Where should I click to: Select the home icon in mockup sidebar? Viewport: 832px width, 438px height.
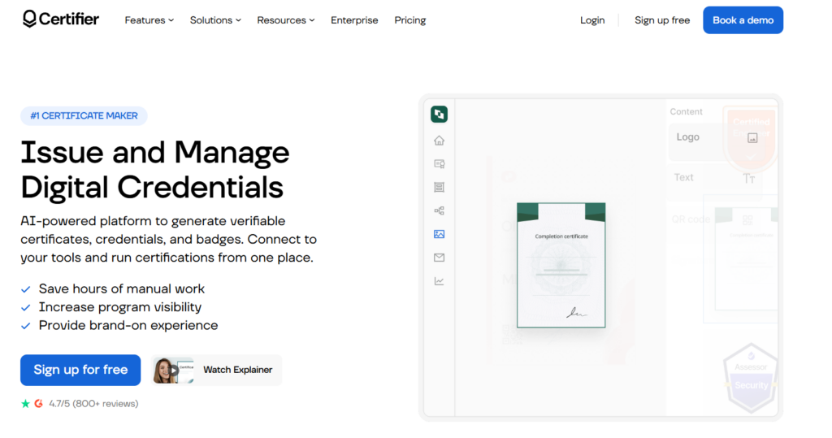point(439,140)
